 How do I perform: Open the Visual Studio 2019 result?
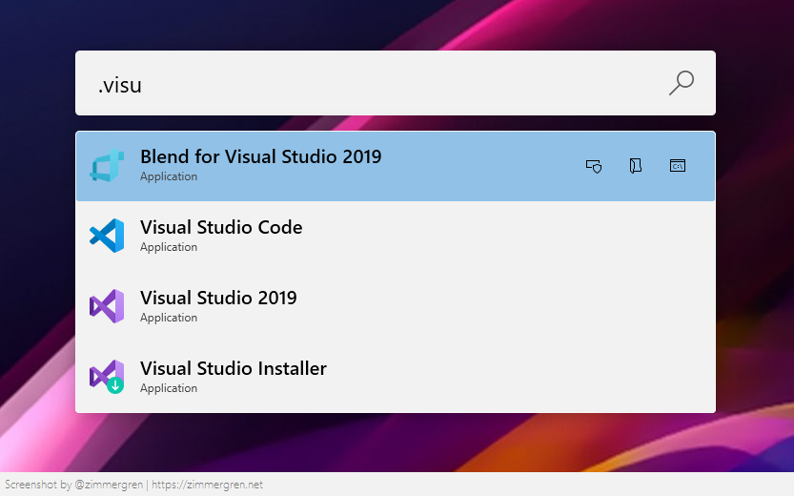[x=396, y=306]
